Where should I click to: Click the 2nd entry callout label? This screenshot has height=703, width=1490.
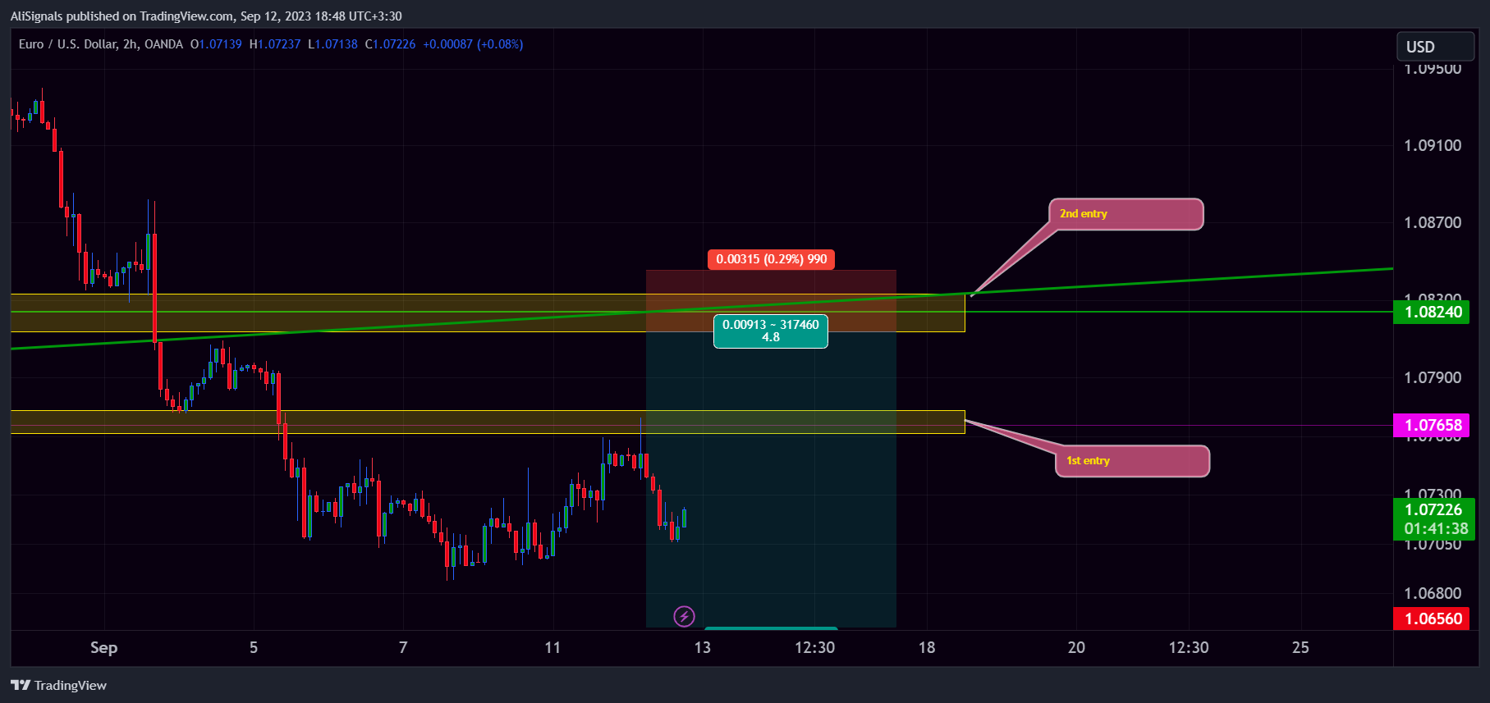coord(1126,214)
